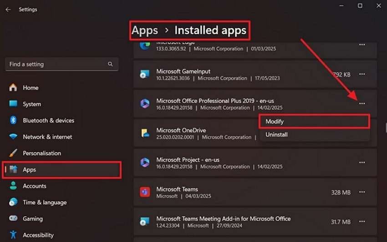Image resolution: width=387 pixels, height=242 pixels.
Task: Click the Microsoft OneDrive app icon
Action: pyautogui.click(x=145, y=133)
